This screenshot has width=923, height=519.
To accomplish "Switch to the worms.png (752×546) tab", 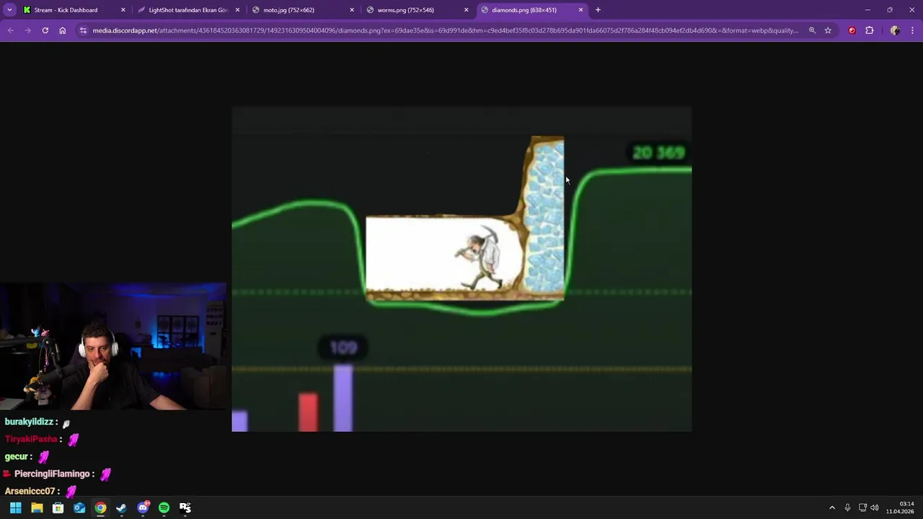I will pos(417,10).
